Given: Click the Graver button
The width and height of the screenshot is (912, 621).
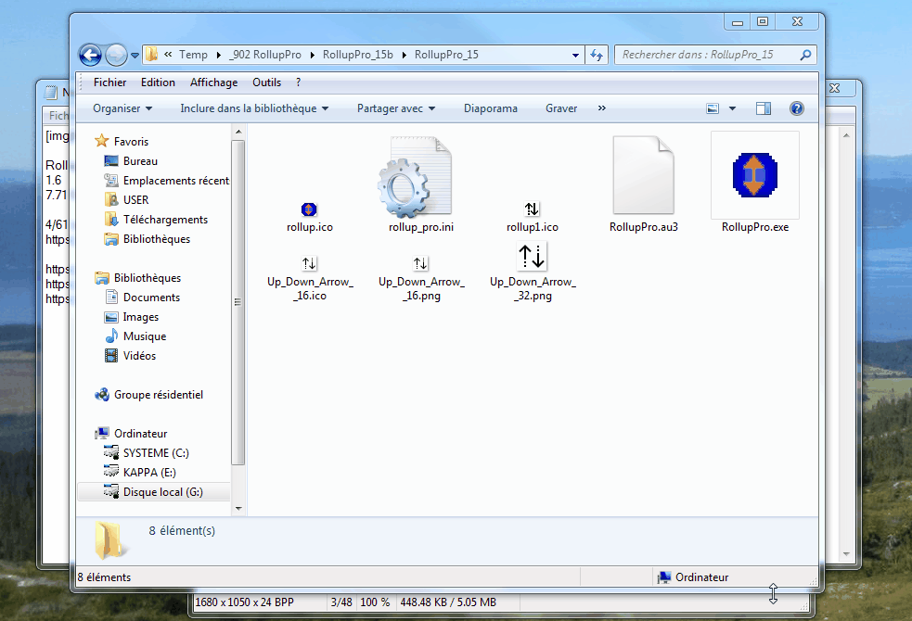Looking at the screenshot, I should (x=561, y=108).
